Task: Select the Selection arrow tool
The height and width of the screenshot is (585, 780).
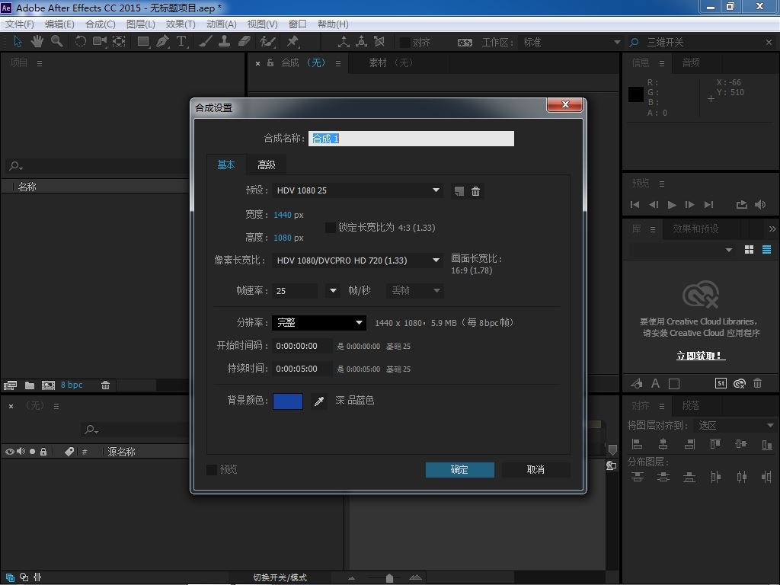Action: (x=18, y=41)
